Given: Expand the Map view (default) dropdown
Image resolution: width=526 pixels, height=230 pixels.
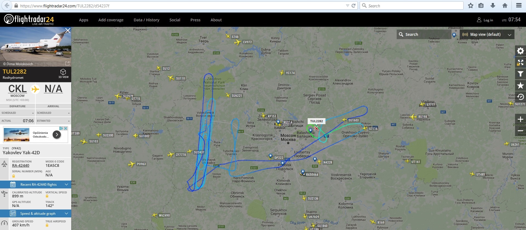Looking at the screenshot, I should [487, 34].
